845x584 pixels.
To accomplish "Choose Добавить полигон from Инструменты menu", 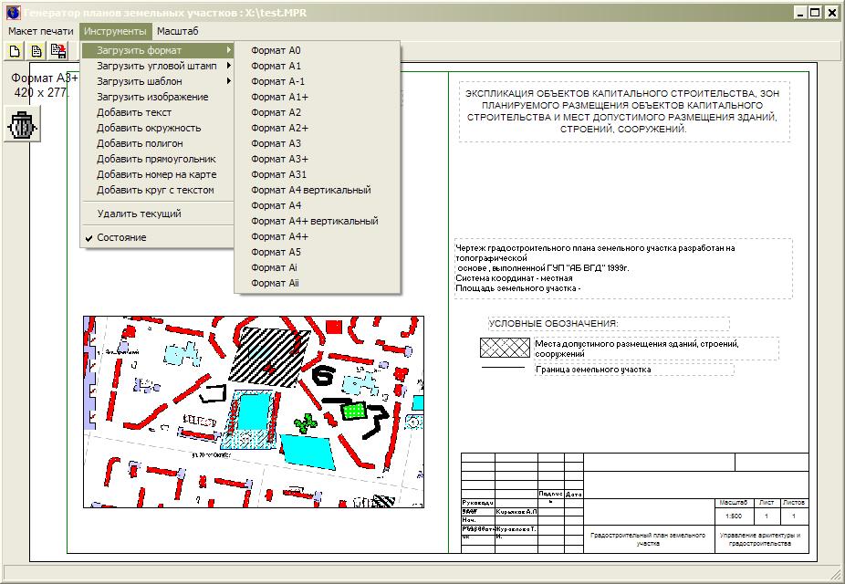I will click(140, 143).
